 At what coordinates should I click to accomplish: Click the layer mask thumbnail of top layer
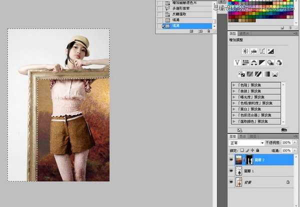coord(248,159)
